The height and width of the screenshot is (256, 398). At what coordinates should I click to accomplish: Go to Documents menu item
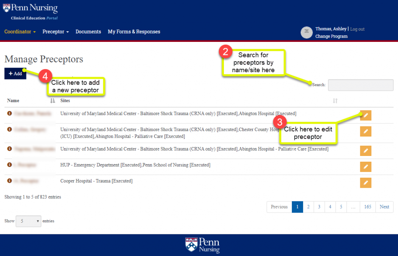88,32
